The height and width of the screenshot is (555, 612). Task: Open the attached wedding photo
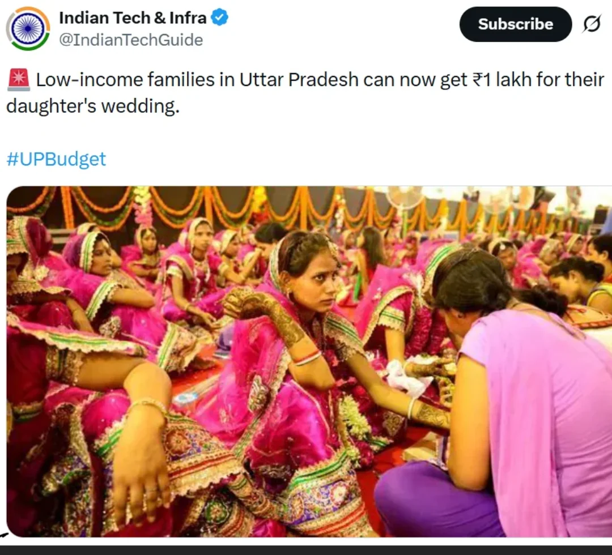[x=309, y=361]
